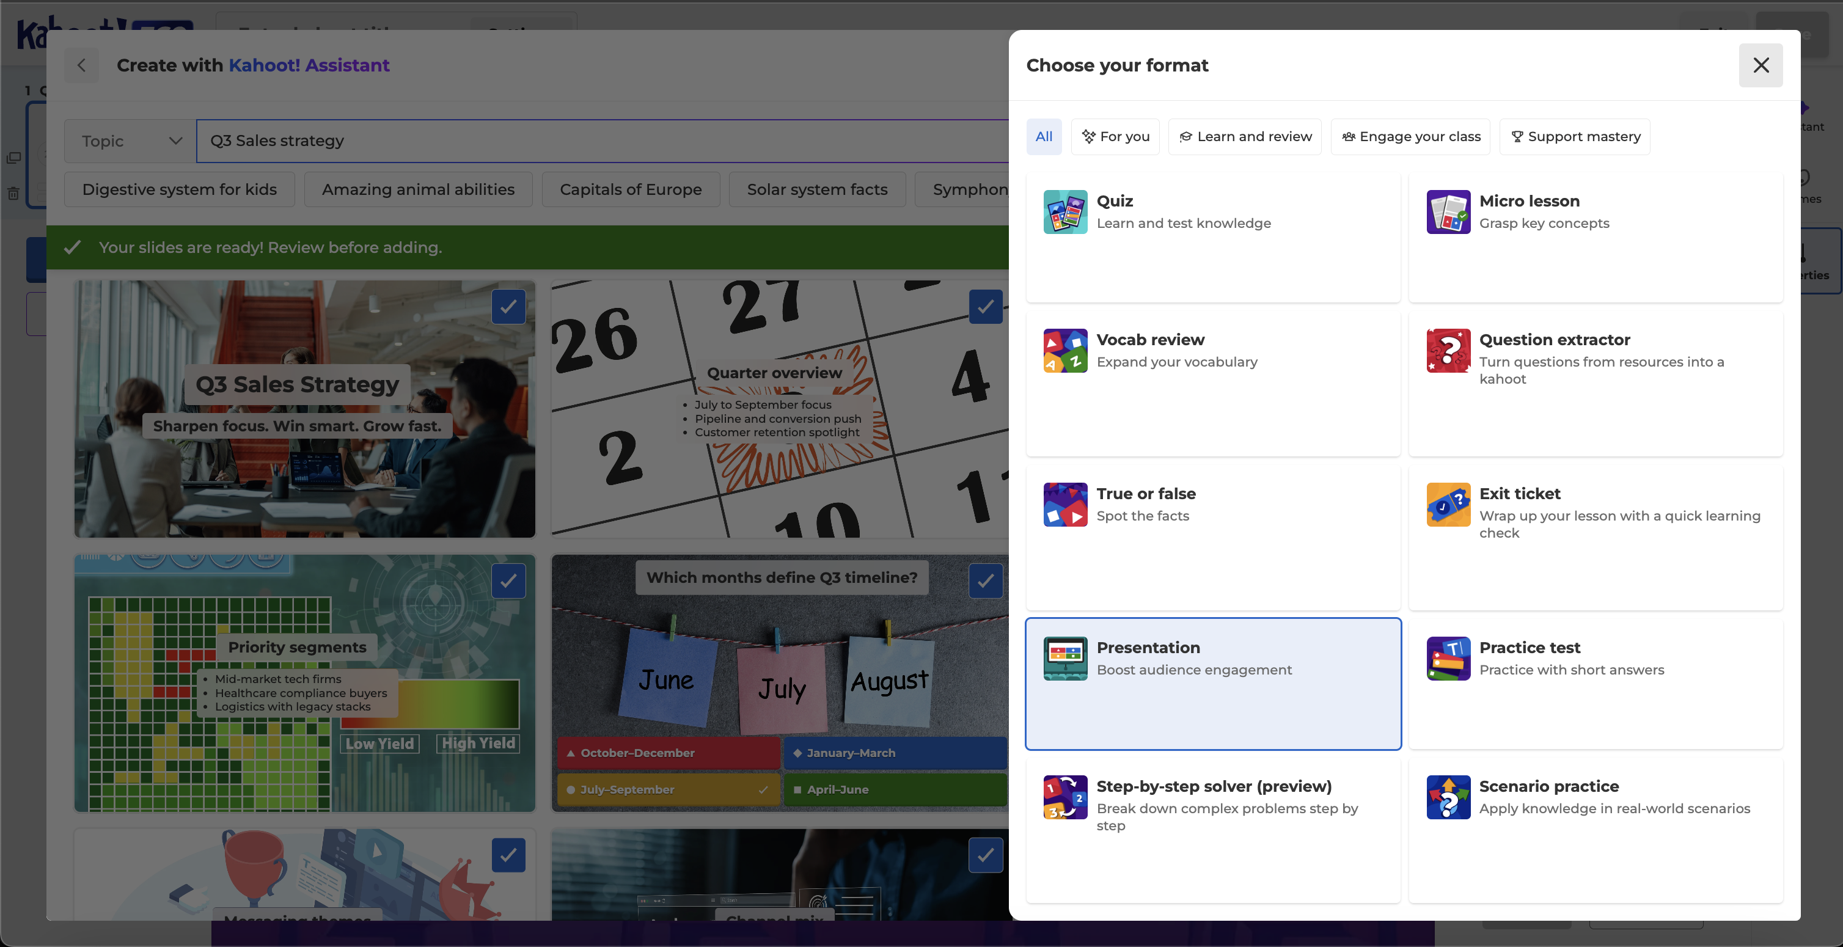Switch to the Support mastery tab
The image size is (1843, 947).
coord(1575,137)
